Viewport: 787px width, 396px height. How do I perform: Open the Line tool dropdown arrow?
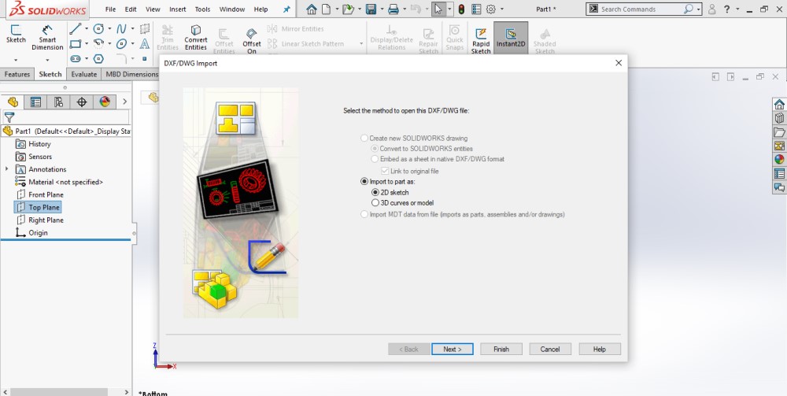click(x=87, y=28)
